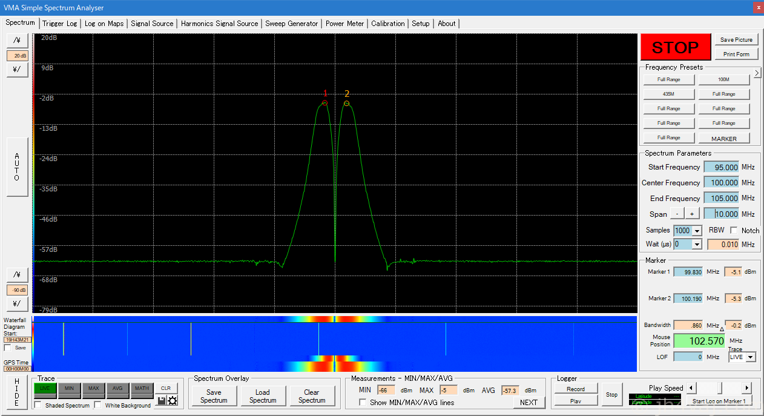Select marker 1 on the spectrum peak
764x416 pixels.
click(x=325, y=103)
